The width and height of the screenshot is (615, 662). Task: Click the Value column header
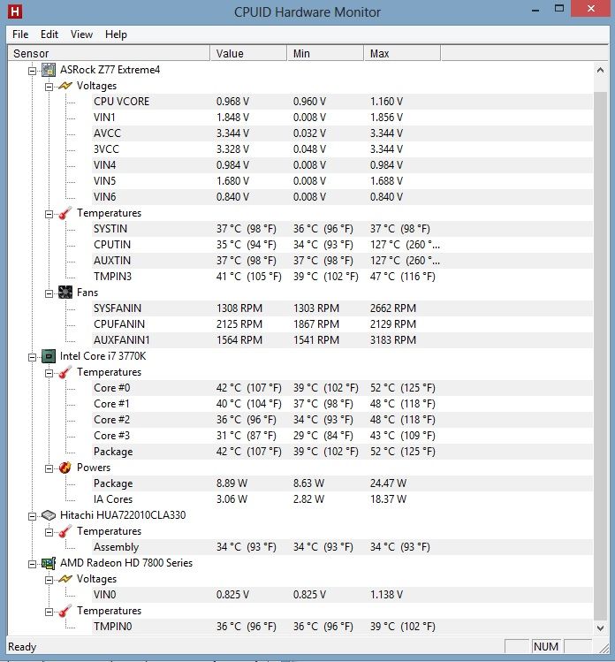(248, 54)
